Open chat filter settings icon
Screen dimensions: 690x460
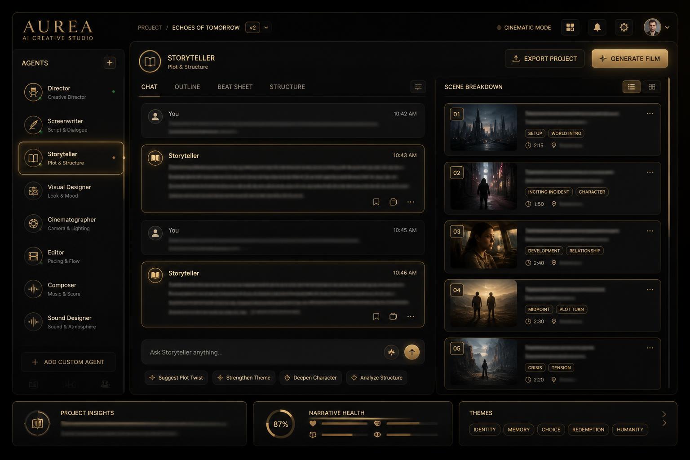tap(418, 87)
